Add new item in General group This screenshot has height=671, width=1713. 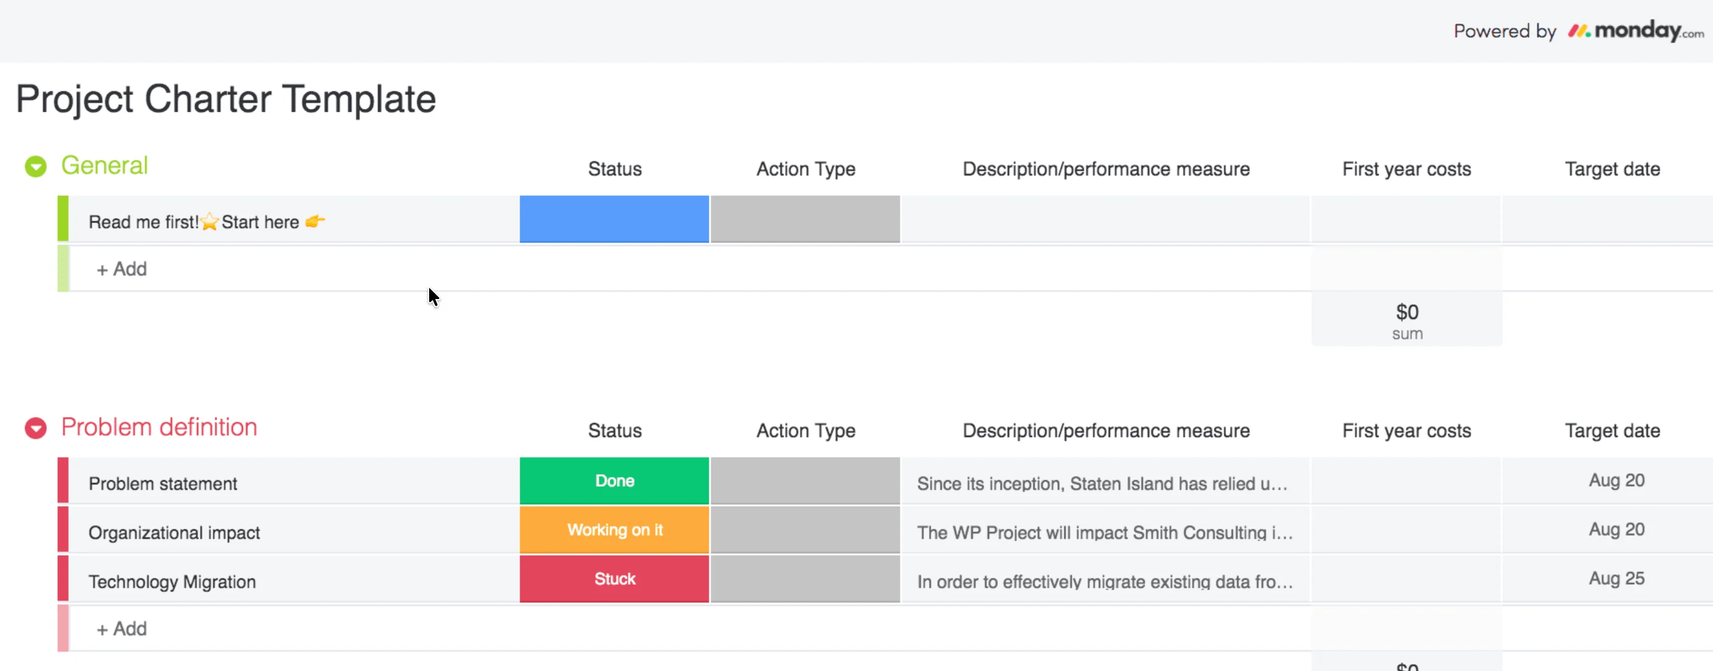point(122,269)
